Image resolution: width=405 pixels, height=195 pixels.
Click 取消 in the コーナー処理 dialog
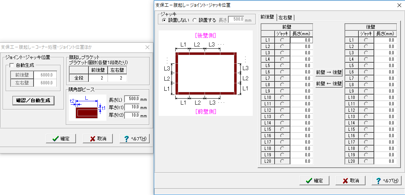pyautogui.click(x=98, y=139)
